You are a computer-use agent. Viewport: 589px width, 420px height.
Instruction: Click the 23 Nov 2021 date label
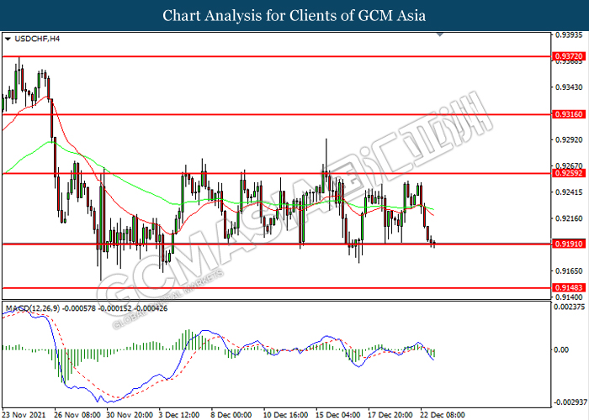[24, 415]
